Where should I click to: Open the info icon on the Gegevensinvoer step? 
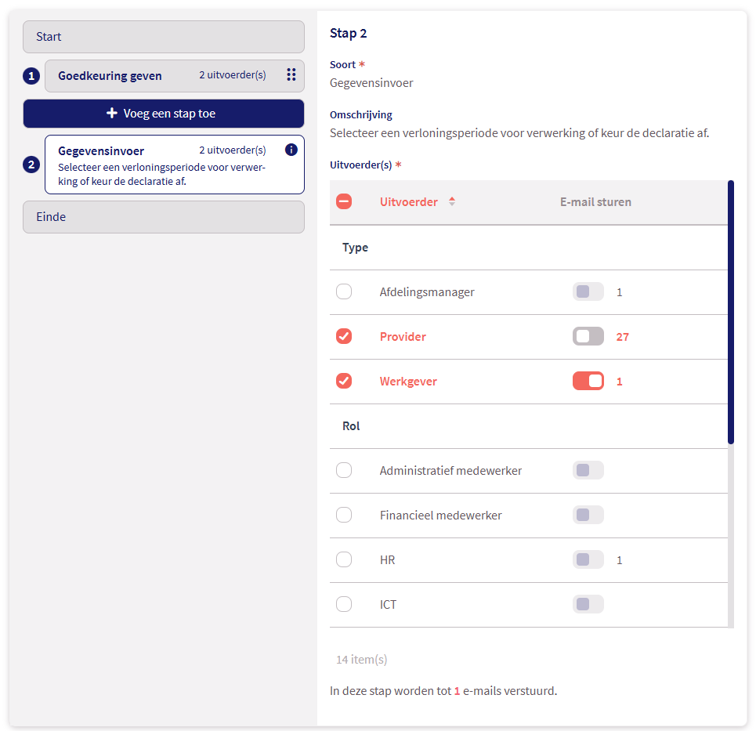coord(291,150)
